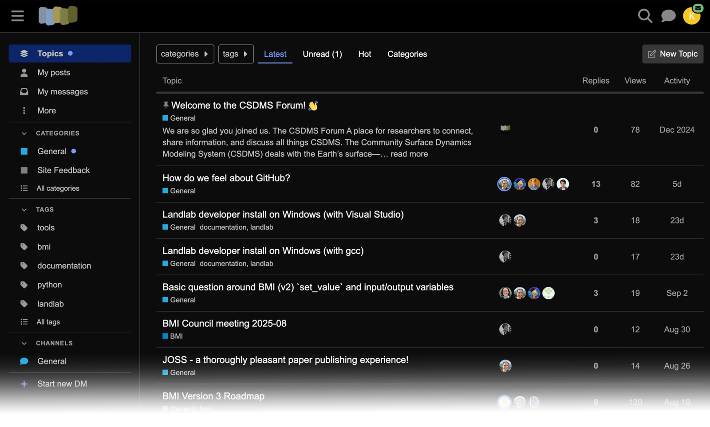
Task: Click the CSDMS forum logo
Action: point(58,16)
